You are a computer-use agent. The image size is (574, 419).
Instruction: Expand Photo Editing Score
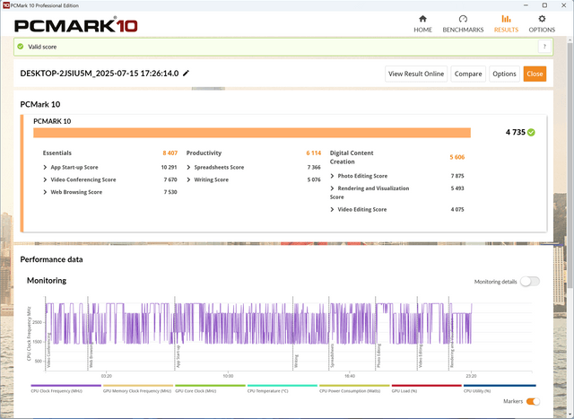[x=332, y=176]
